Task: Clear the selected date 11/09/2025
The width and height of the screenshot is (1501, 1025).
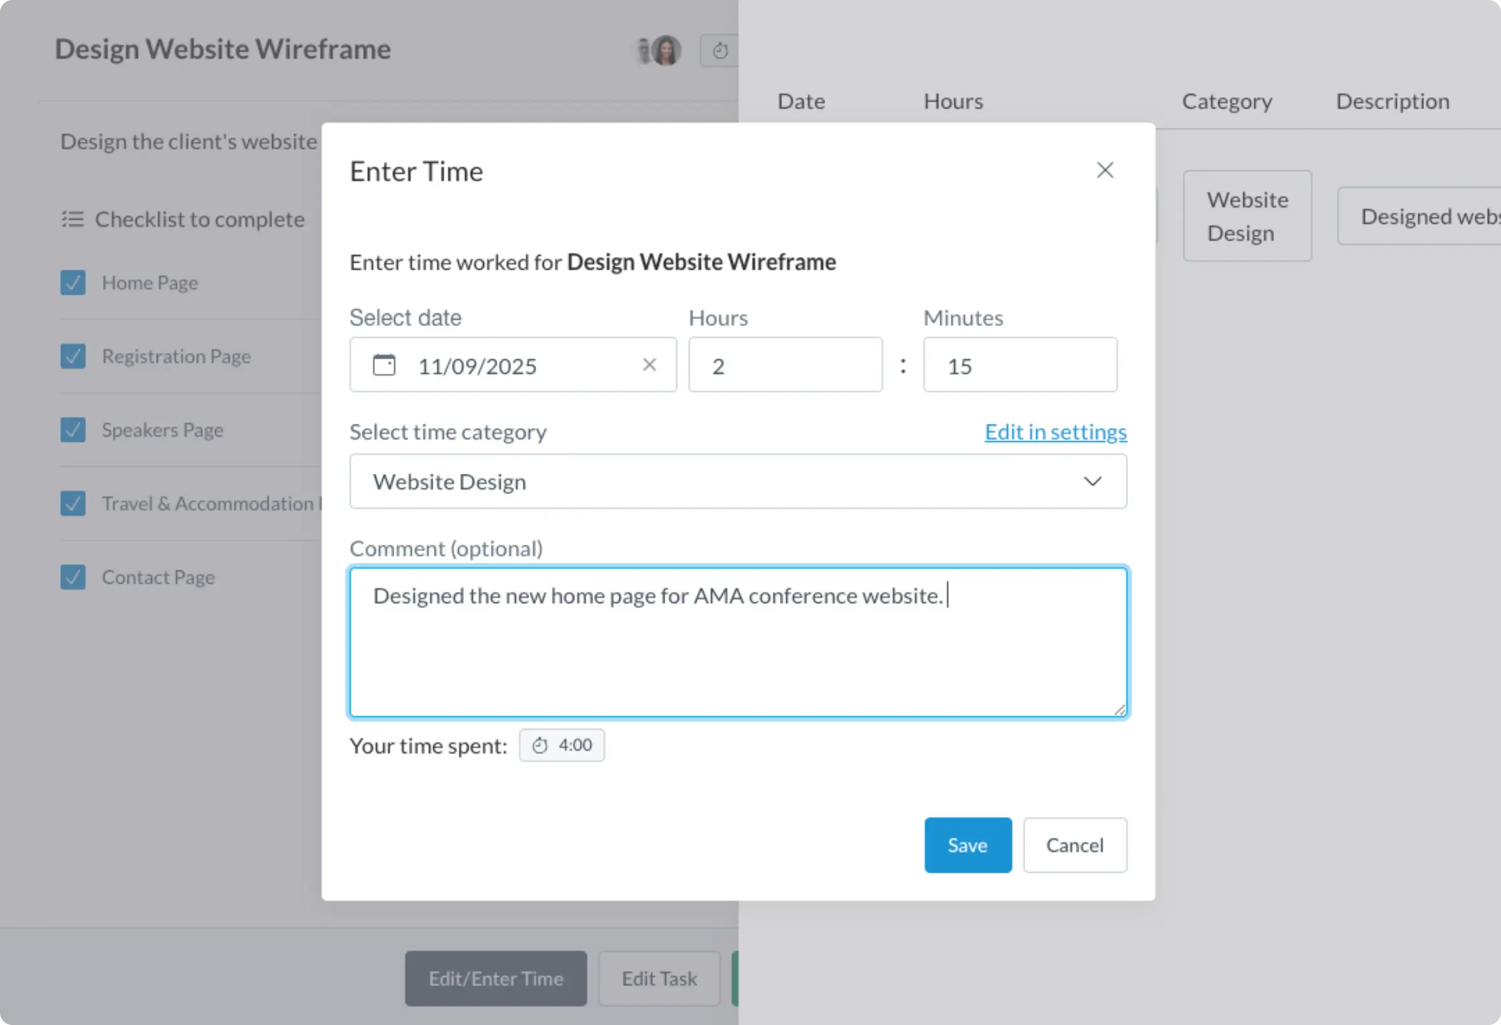Action: click(x=649, y=365)
